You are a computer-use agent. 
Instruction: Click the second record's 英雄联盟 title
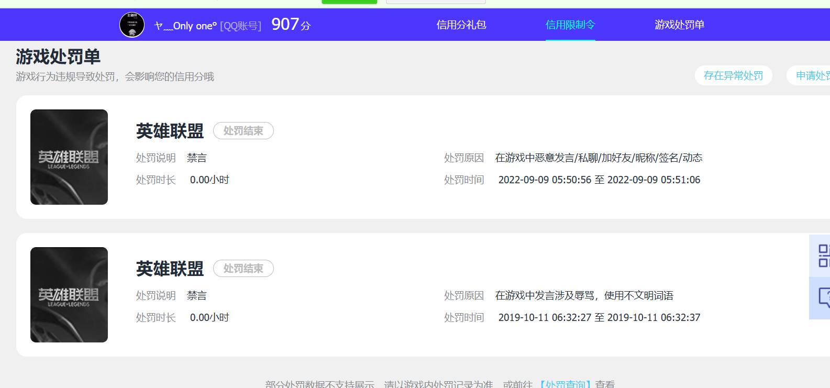pos(170,269)
